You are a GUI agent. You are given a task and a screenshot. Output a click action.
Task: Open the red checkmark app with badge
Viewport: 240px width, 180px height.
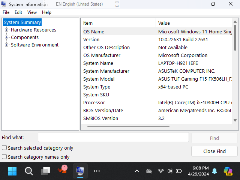tap(63, 169)
